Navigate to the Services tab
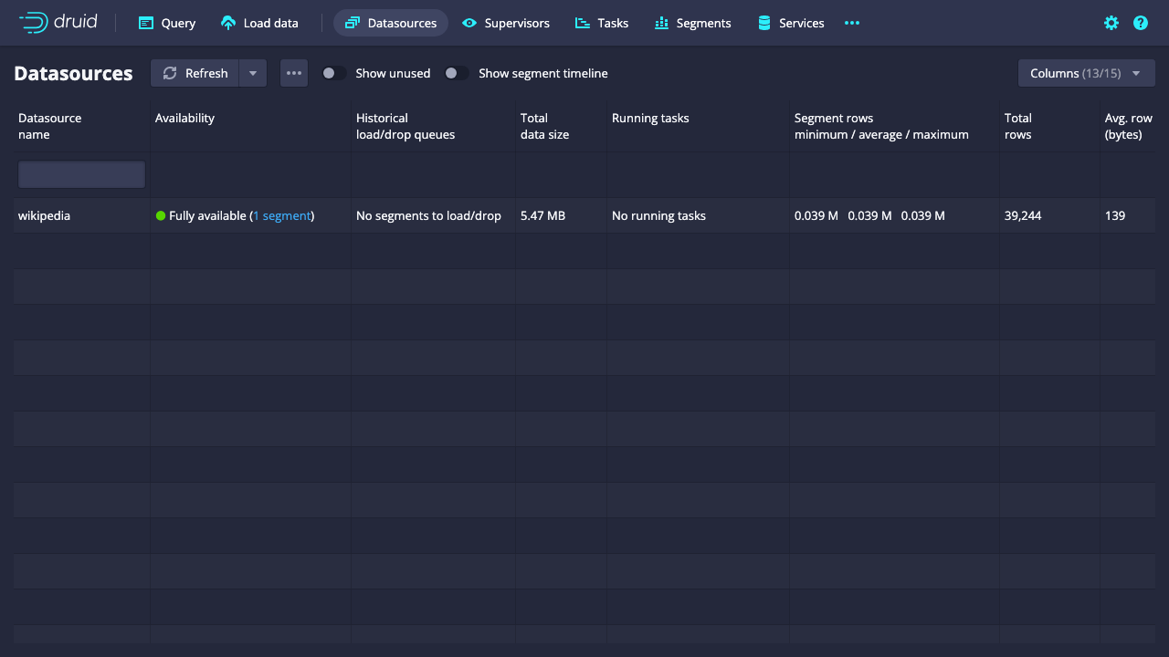Image resolution: width=1169 pixels, height=657 pixels. click(791, 23)
